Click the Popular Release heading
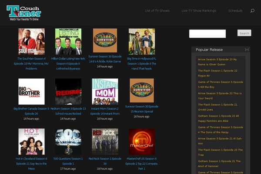Screen dimensions: 261x174 click(x=209, y=50)
